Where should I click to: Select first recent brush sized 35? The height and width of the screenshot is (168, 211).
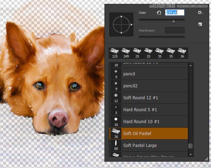[x=160, y=53]
